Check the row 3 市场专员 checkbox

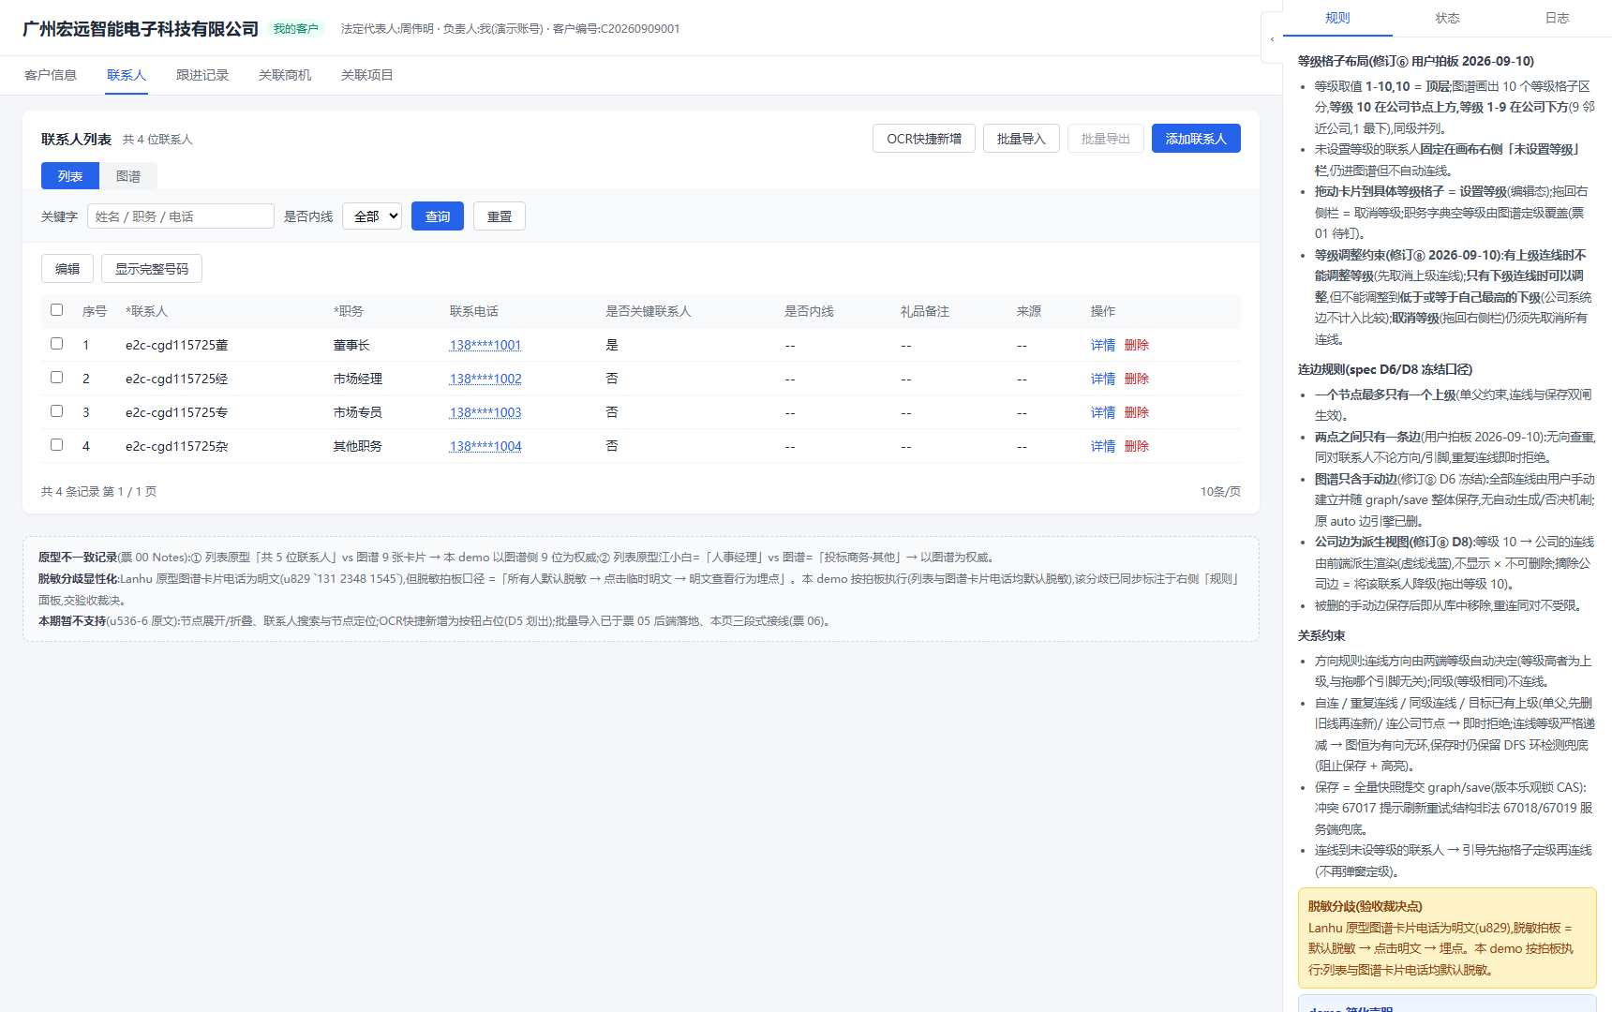56,411
